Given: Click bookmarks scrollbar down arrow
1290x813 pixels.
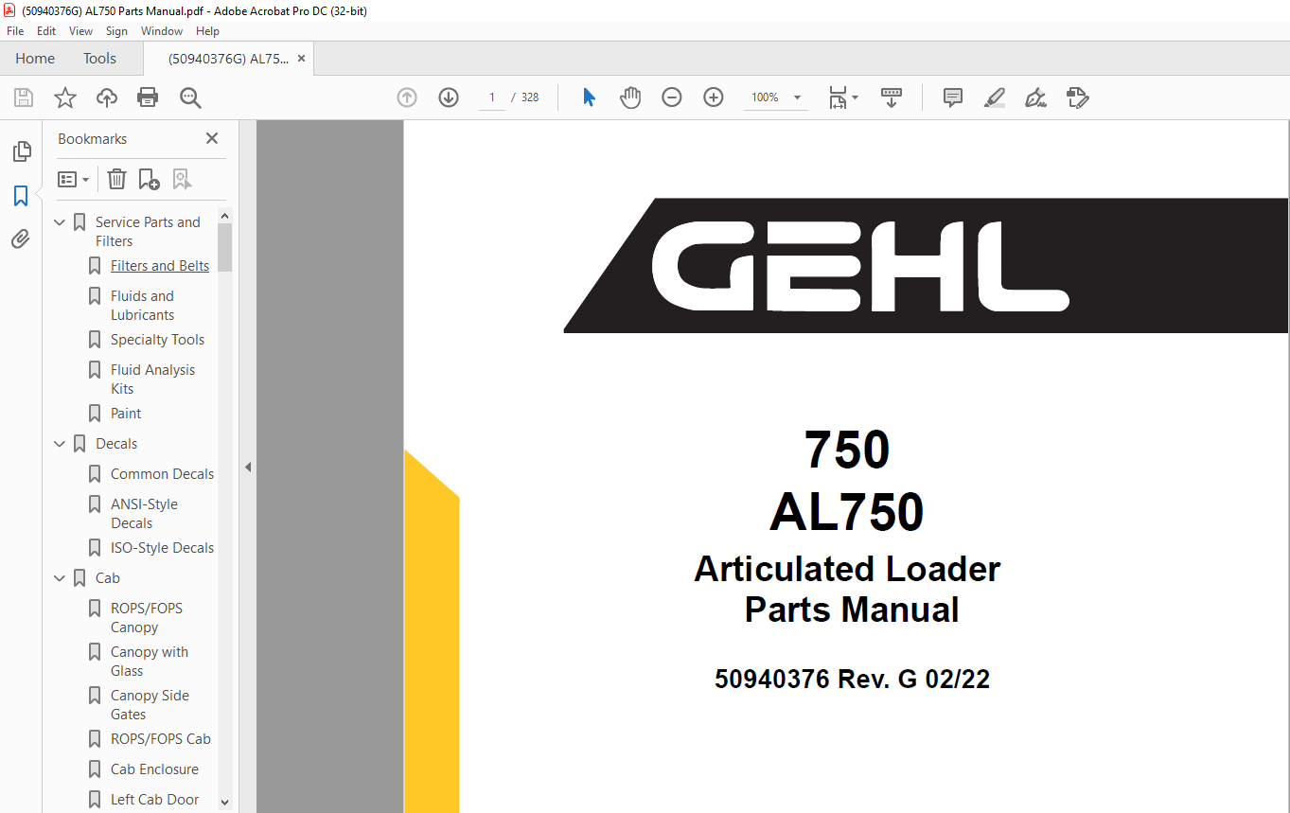Looking at the screenshot, I should pyautogui.click(x=224, y=803).
